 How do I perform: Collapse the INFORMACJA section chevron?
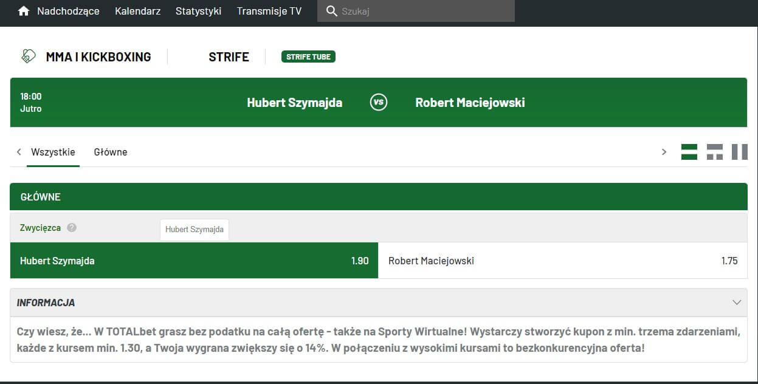pyautogui.click(x=737, y=303)
